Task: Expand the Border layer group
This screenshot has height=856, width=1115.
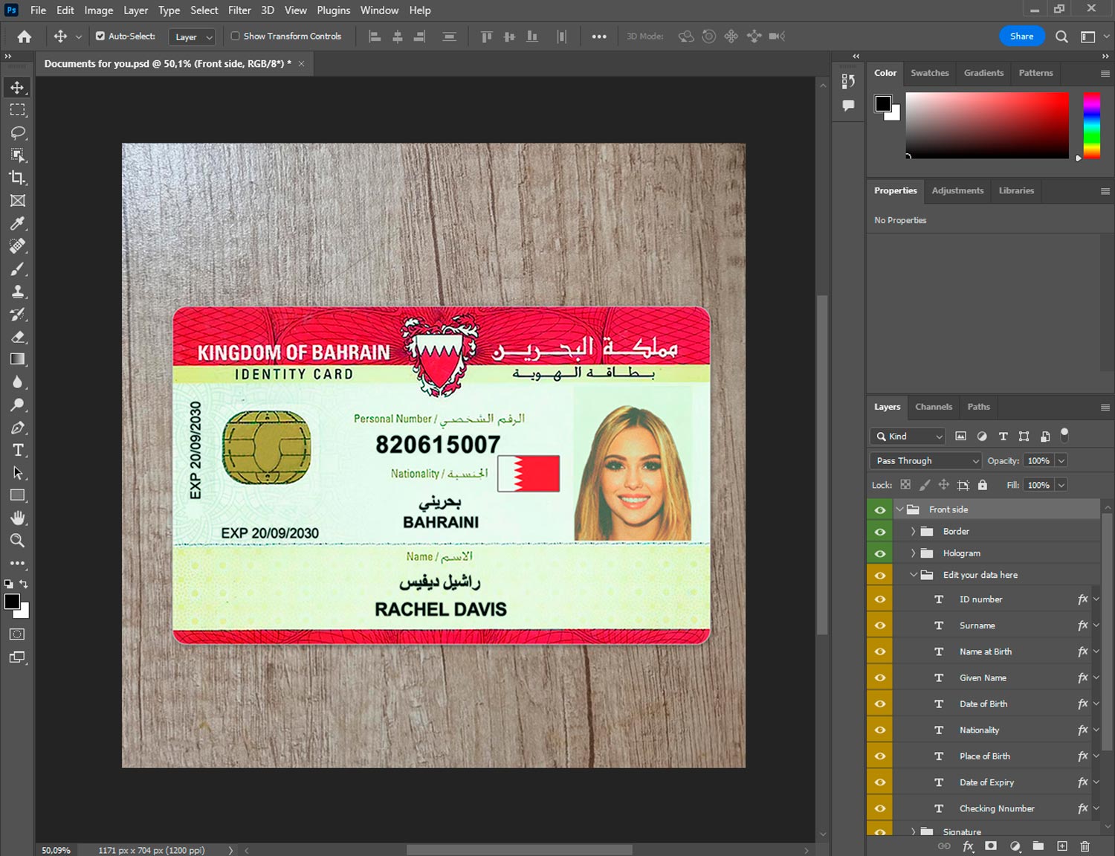Action: click(913, 531)
